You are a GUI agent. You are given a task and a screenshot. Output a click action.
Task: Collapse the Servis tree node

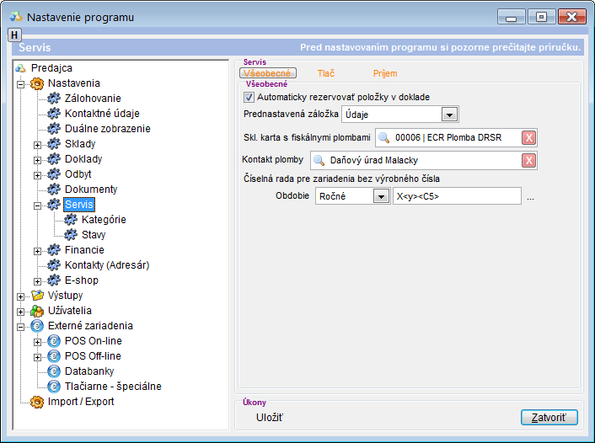37,205
